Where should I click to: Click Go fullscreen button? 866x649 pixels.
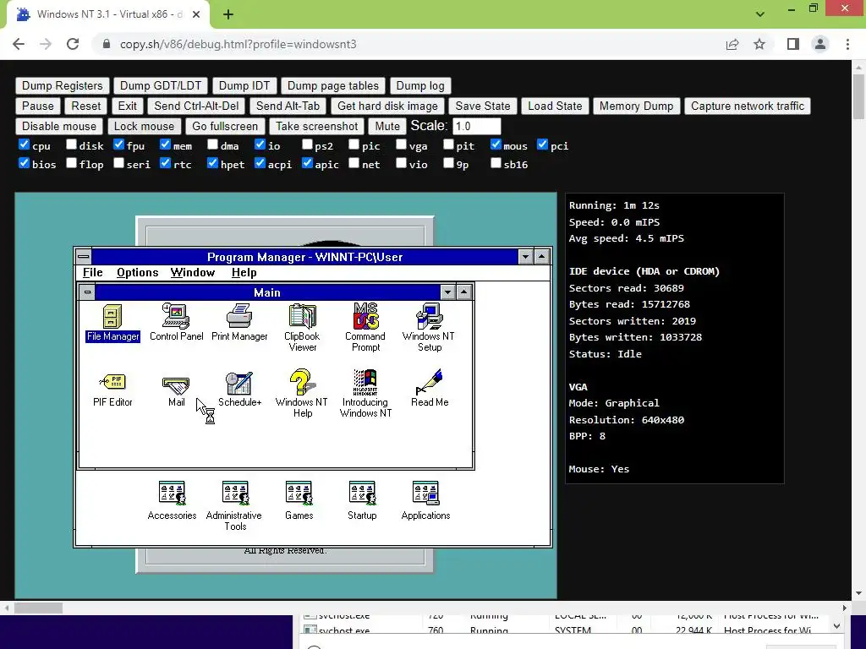pyautogui.click(x=225, y=127)
